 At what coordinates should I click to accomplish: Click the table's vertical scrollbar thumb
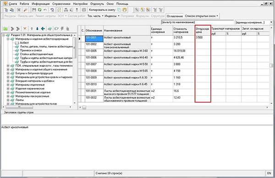pos(271,65)
